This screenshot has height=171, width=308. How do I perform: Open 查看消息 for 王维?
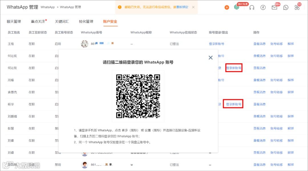pyautogui.click(x=260, y=44)
